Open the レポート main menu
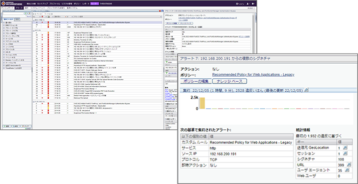This screenshot has width=358, height=184. tap(86, 4)
